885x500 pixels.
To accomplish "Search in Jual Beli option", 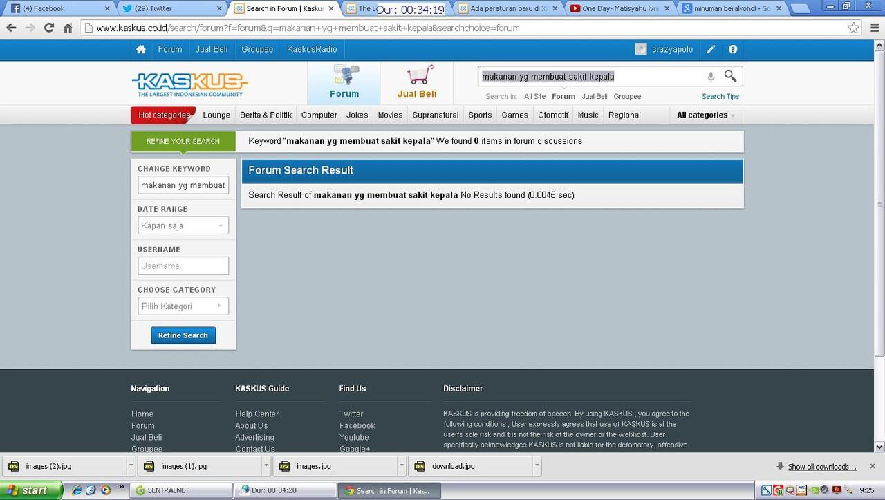I will click(595, 97).
